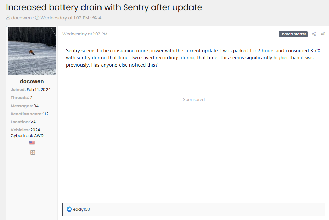Click the share icon on post #1
The width and height of the screenshot is (329, 220).
pos(314,34)
